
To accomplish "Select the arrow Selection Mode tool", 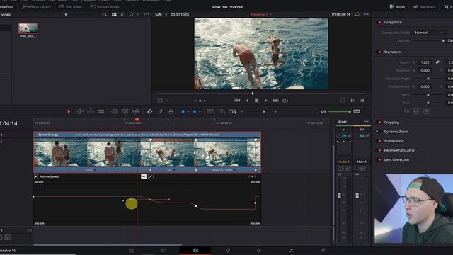I will pos(69,112).
